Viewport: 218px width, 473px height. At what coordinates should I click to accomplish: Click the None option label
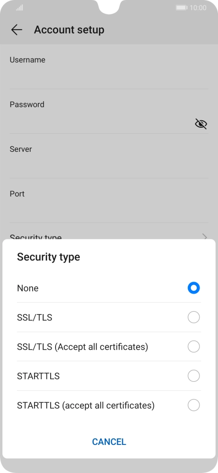pyautogui.click(x=28, y=288)
